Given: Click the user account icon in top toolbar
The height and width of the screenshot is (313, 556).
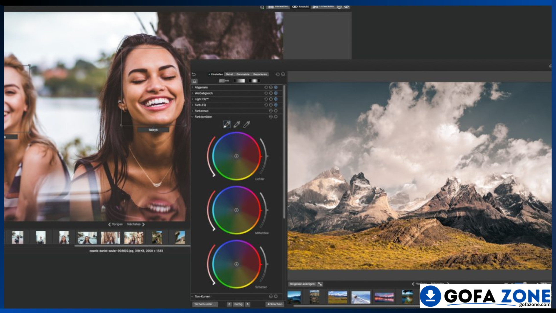Looking at the screenshot, I should click(262, 7).
